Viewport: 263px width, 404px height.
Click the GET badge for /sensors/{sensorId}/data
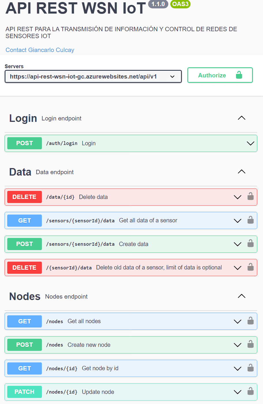(25, 221)
